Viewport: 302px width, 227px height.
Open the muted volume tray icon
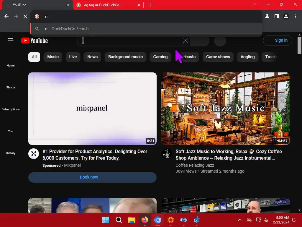[266, 220]
